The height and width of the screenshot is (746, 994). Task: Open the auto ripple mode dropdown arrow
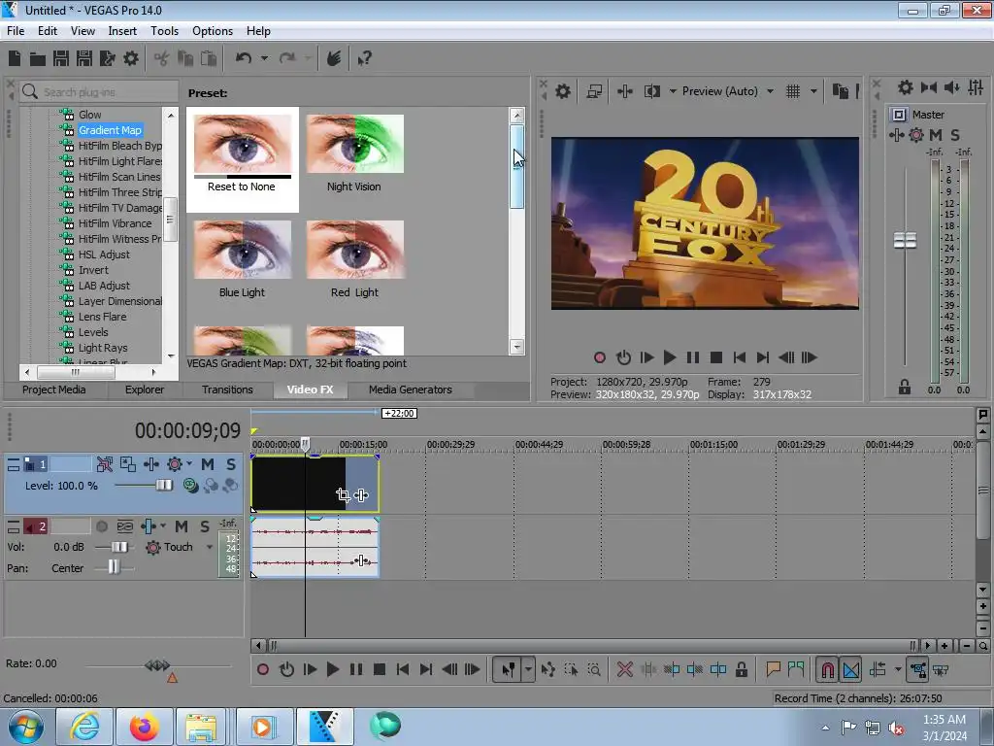pyautogui.click(x=898, y=669)
